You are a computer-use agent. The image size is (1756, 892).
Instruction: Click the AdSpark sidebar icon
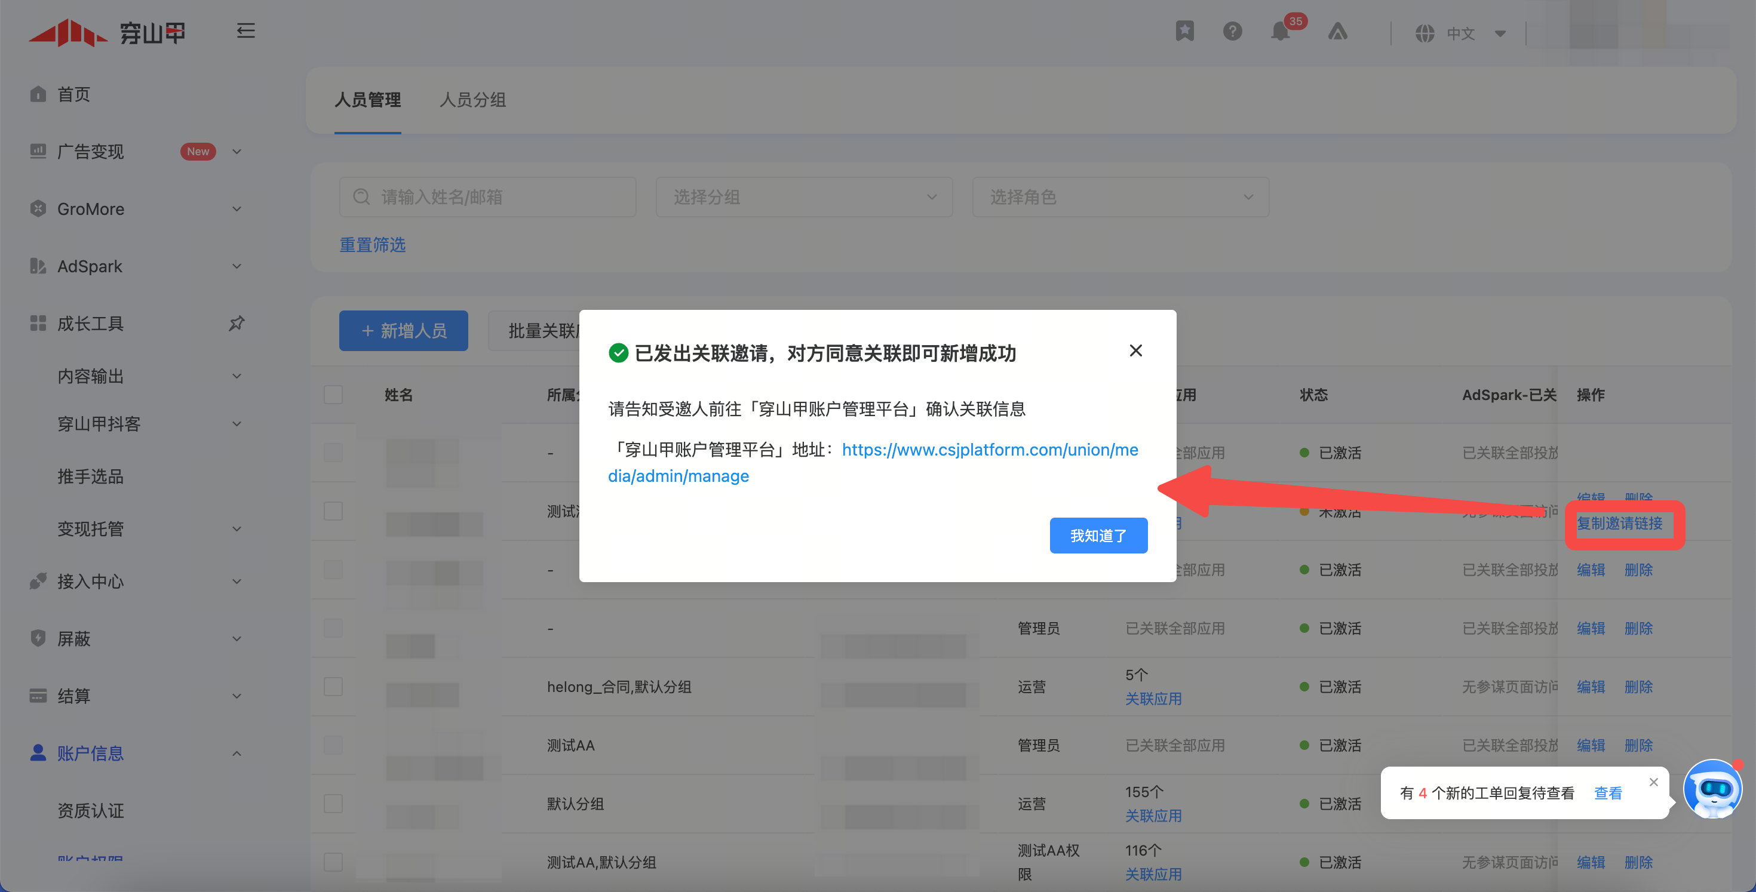(38, 266)
